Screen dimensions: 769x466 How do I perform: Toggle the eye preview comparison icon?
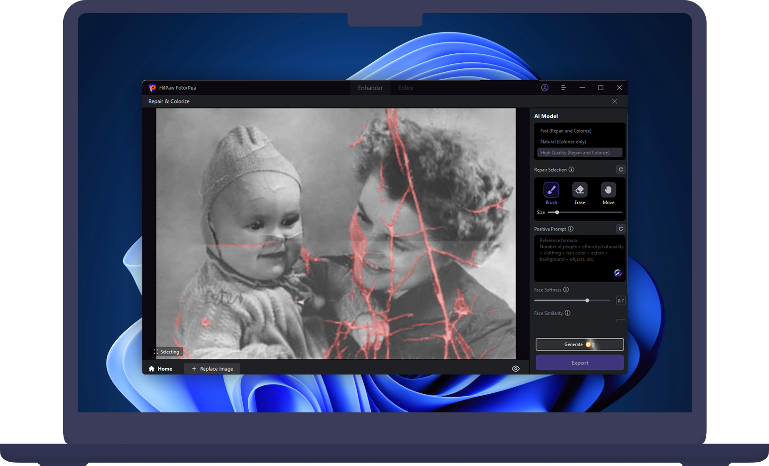515,369
